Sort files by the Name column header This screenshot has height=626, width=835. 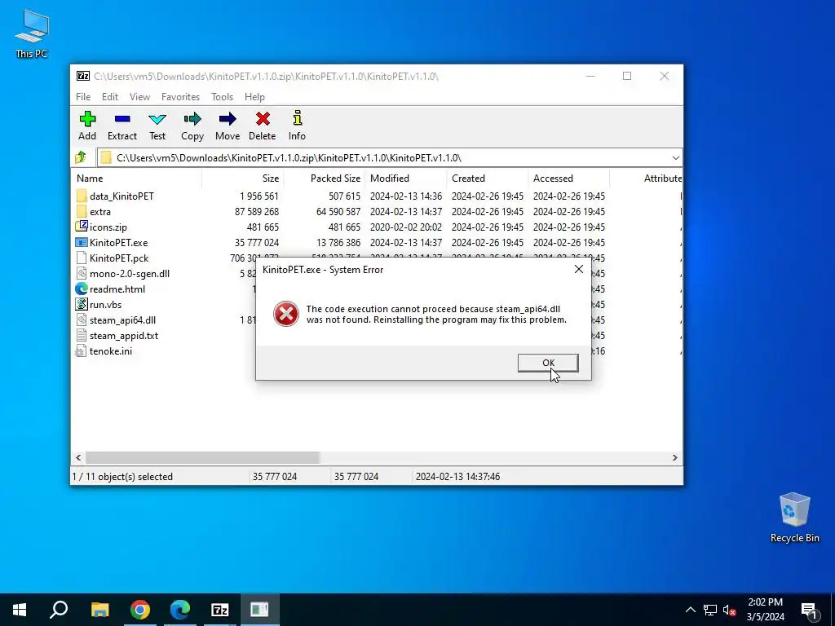pos(136,179)
